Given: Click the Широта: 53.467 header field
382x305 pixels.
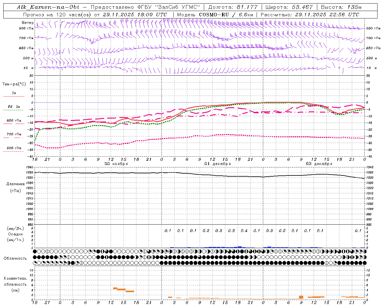Looking at the screenshot, I should pyautogui.click(x=289, y=7).
